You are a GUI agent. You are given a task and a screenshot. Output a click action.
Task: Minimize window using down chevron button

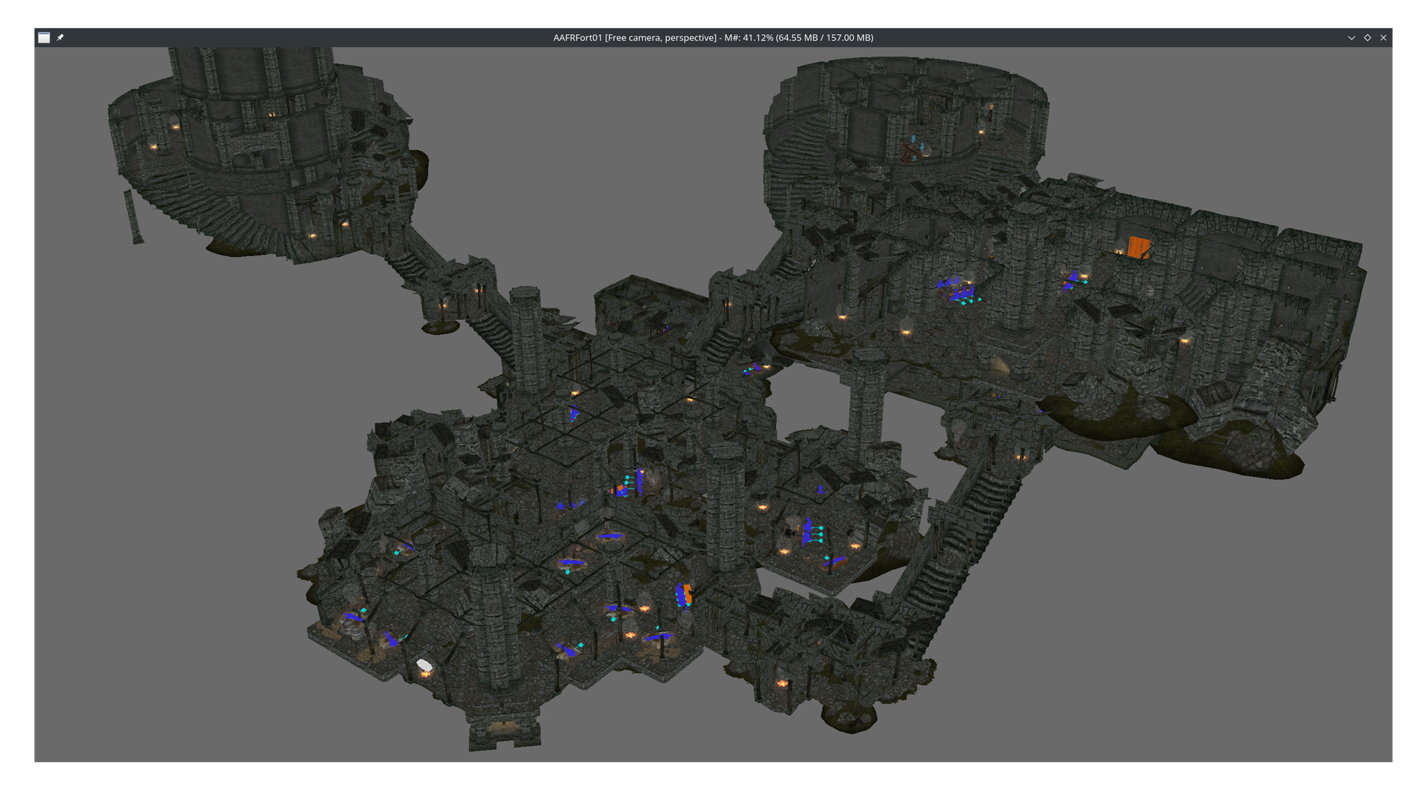pyautogui.click(x=1351, y=38)
